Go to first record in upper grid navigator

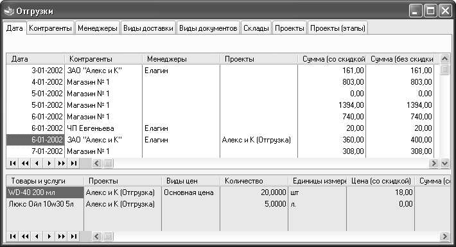(x=13, y=164)
